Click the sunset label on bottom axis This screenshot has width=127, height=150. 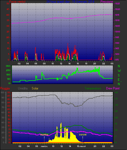click(83, 146)
